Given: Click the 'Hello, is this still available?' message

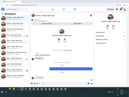Looking at the screenshot, I should [x=43, y=55].
